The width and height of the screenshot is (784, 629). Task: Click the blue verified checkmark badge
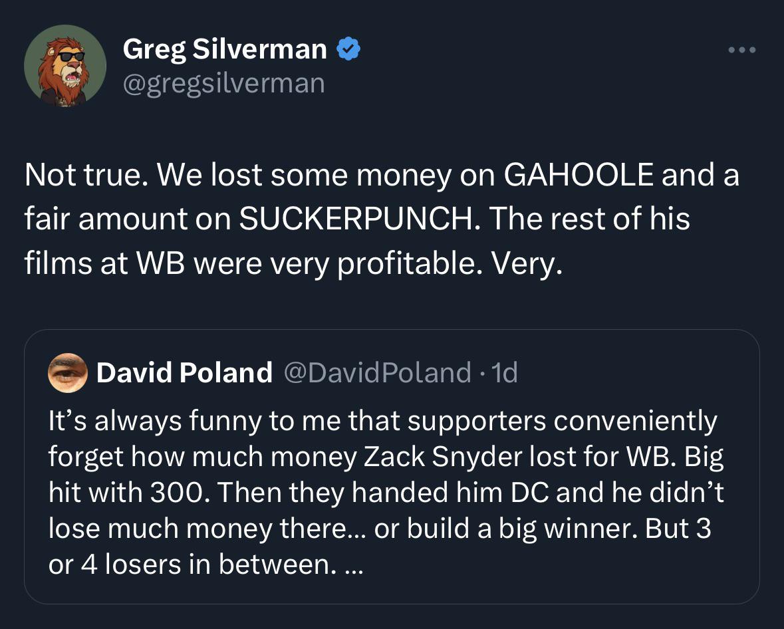click(x=348, y=49)
